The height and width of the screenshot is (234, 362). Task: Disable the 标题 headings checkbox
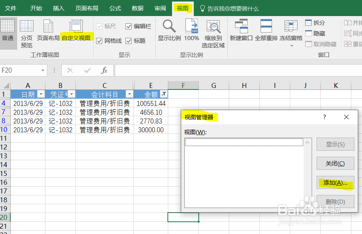129,41
